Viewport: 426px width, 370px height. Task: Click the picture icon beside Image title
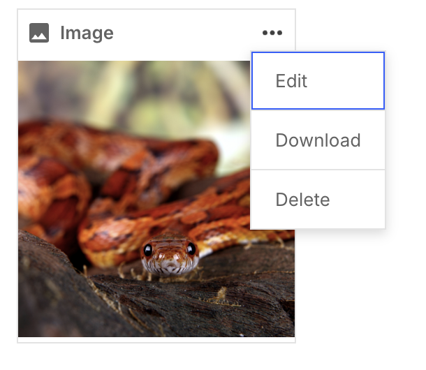point(39,33)
